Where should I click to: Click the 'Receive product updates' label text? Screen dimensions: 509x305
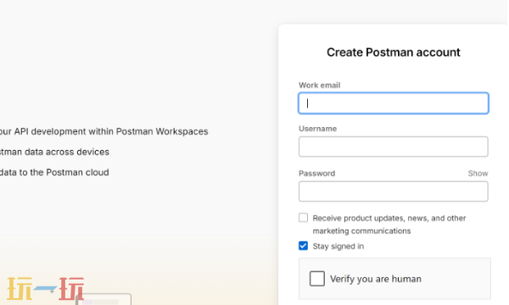pos(389,225)
